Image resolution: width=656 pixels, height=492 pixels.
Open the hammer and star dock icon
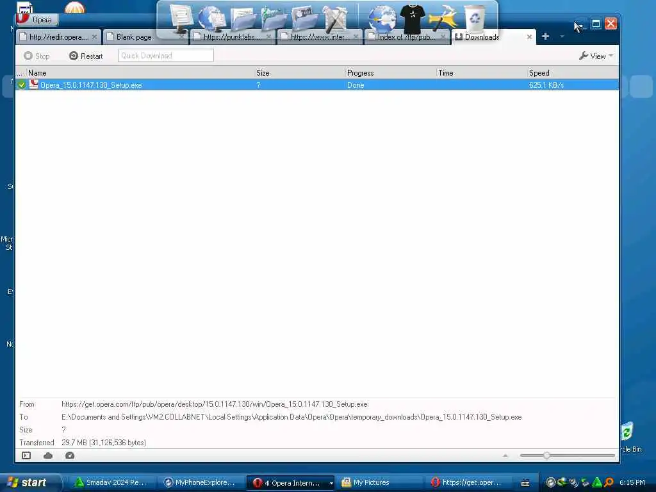[x=443, y=19]
